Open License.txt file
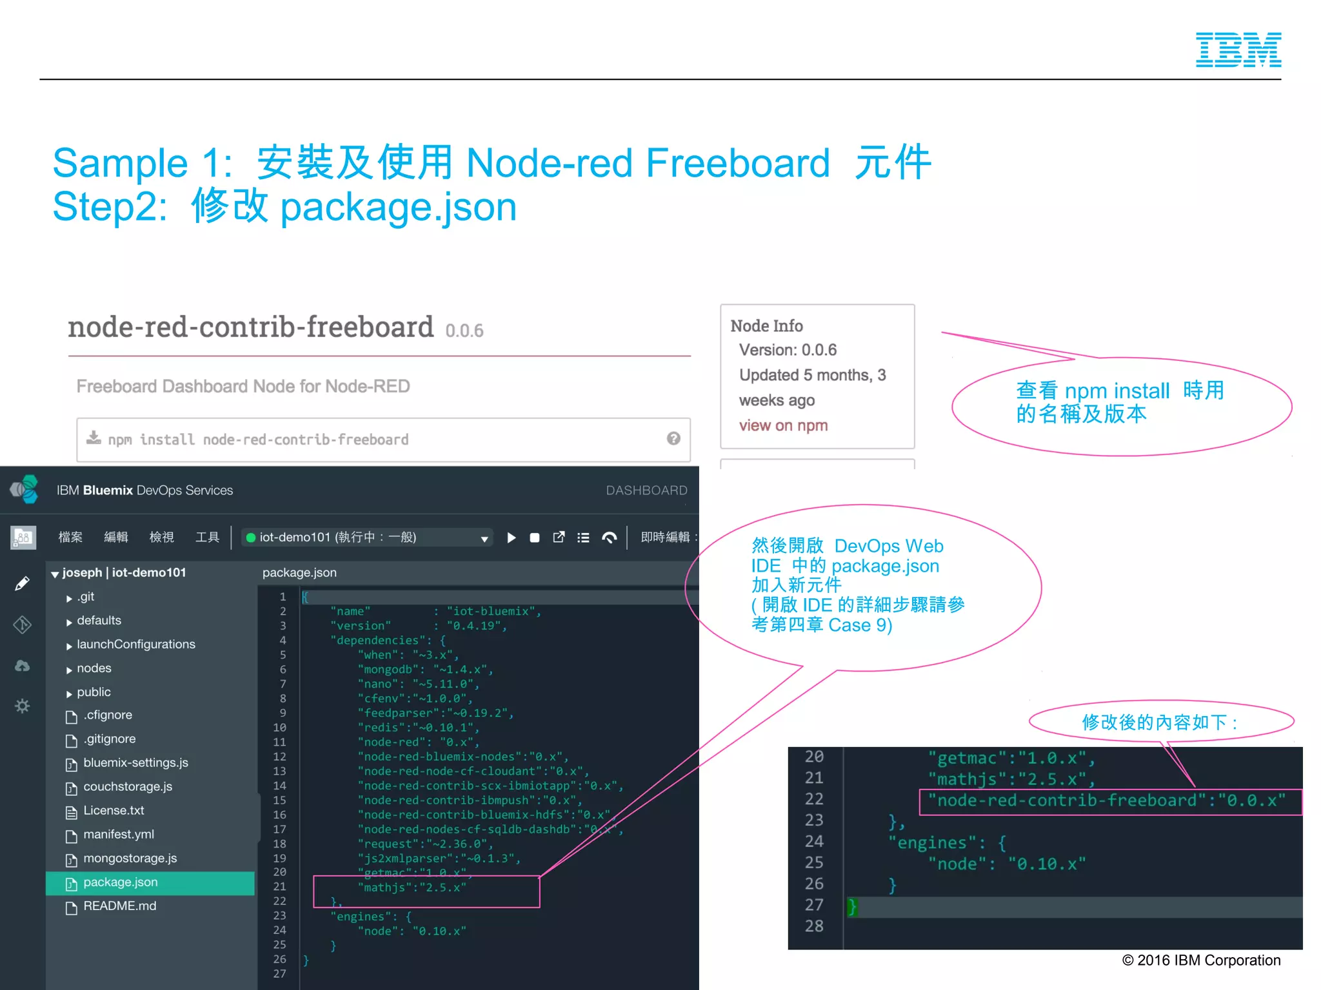 click(114, 811)
